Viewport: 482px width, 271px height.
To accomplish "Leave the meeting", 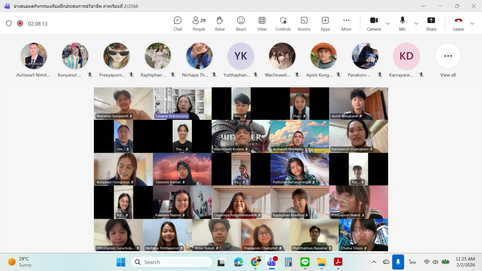I will pyautogui.click(x=458, y=24).
